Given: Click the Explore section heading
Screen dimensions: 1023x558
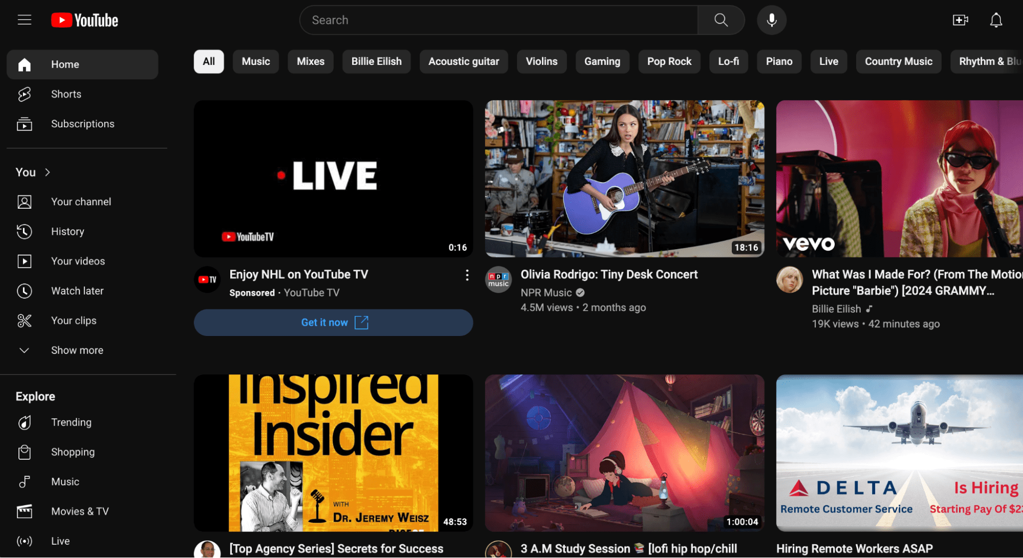Looking at the screenshot, I should pos(35,396).
